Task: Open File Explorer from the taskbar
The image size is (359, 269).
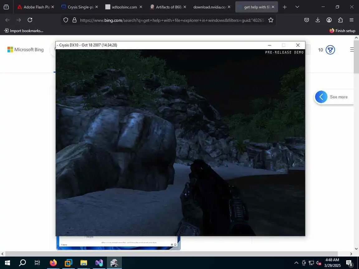Action: point(84,263)
